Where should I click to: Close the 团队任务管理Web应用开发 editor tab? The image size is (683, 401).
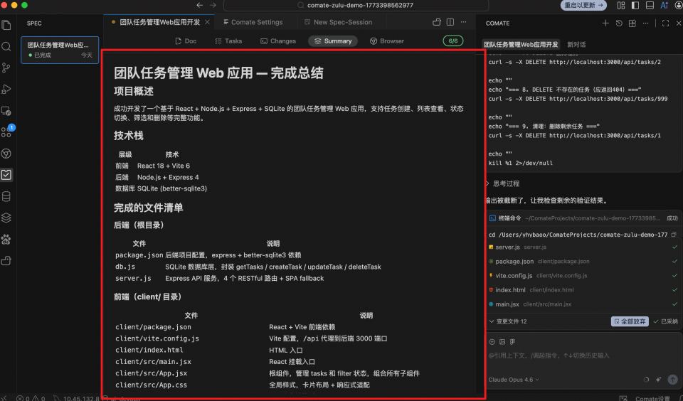pos(207,22)
